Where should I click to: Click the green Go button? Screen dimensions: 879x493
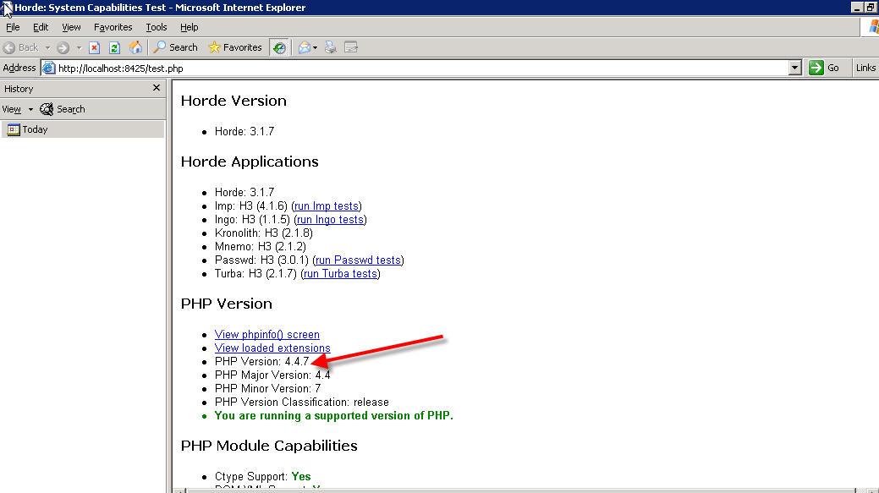[x=824, y=68]
